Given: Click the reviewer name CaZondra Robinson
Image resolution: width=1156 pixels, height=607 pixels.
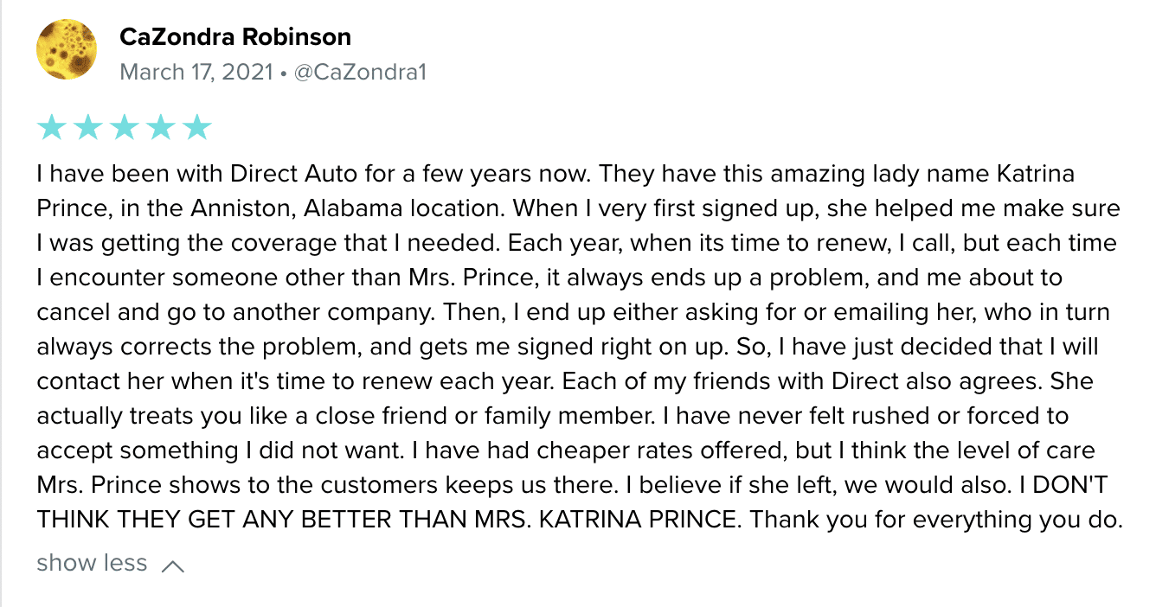Looking at the screenshot, I should [235, 37].
